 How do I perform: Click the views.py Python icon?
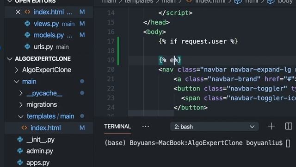click(27, 24)
